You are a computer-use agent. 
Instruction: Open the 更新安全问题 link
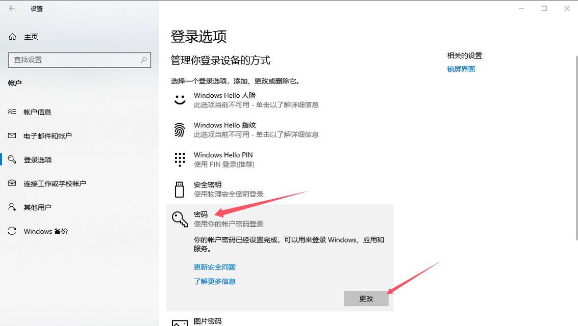pyautogui.click(x=215, y=267)
